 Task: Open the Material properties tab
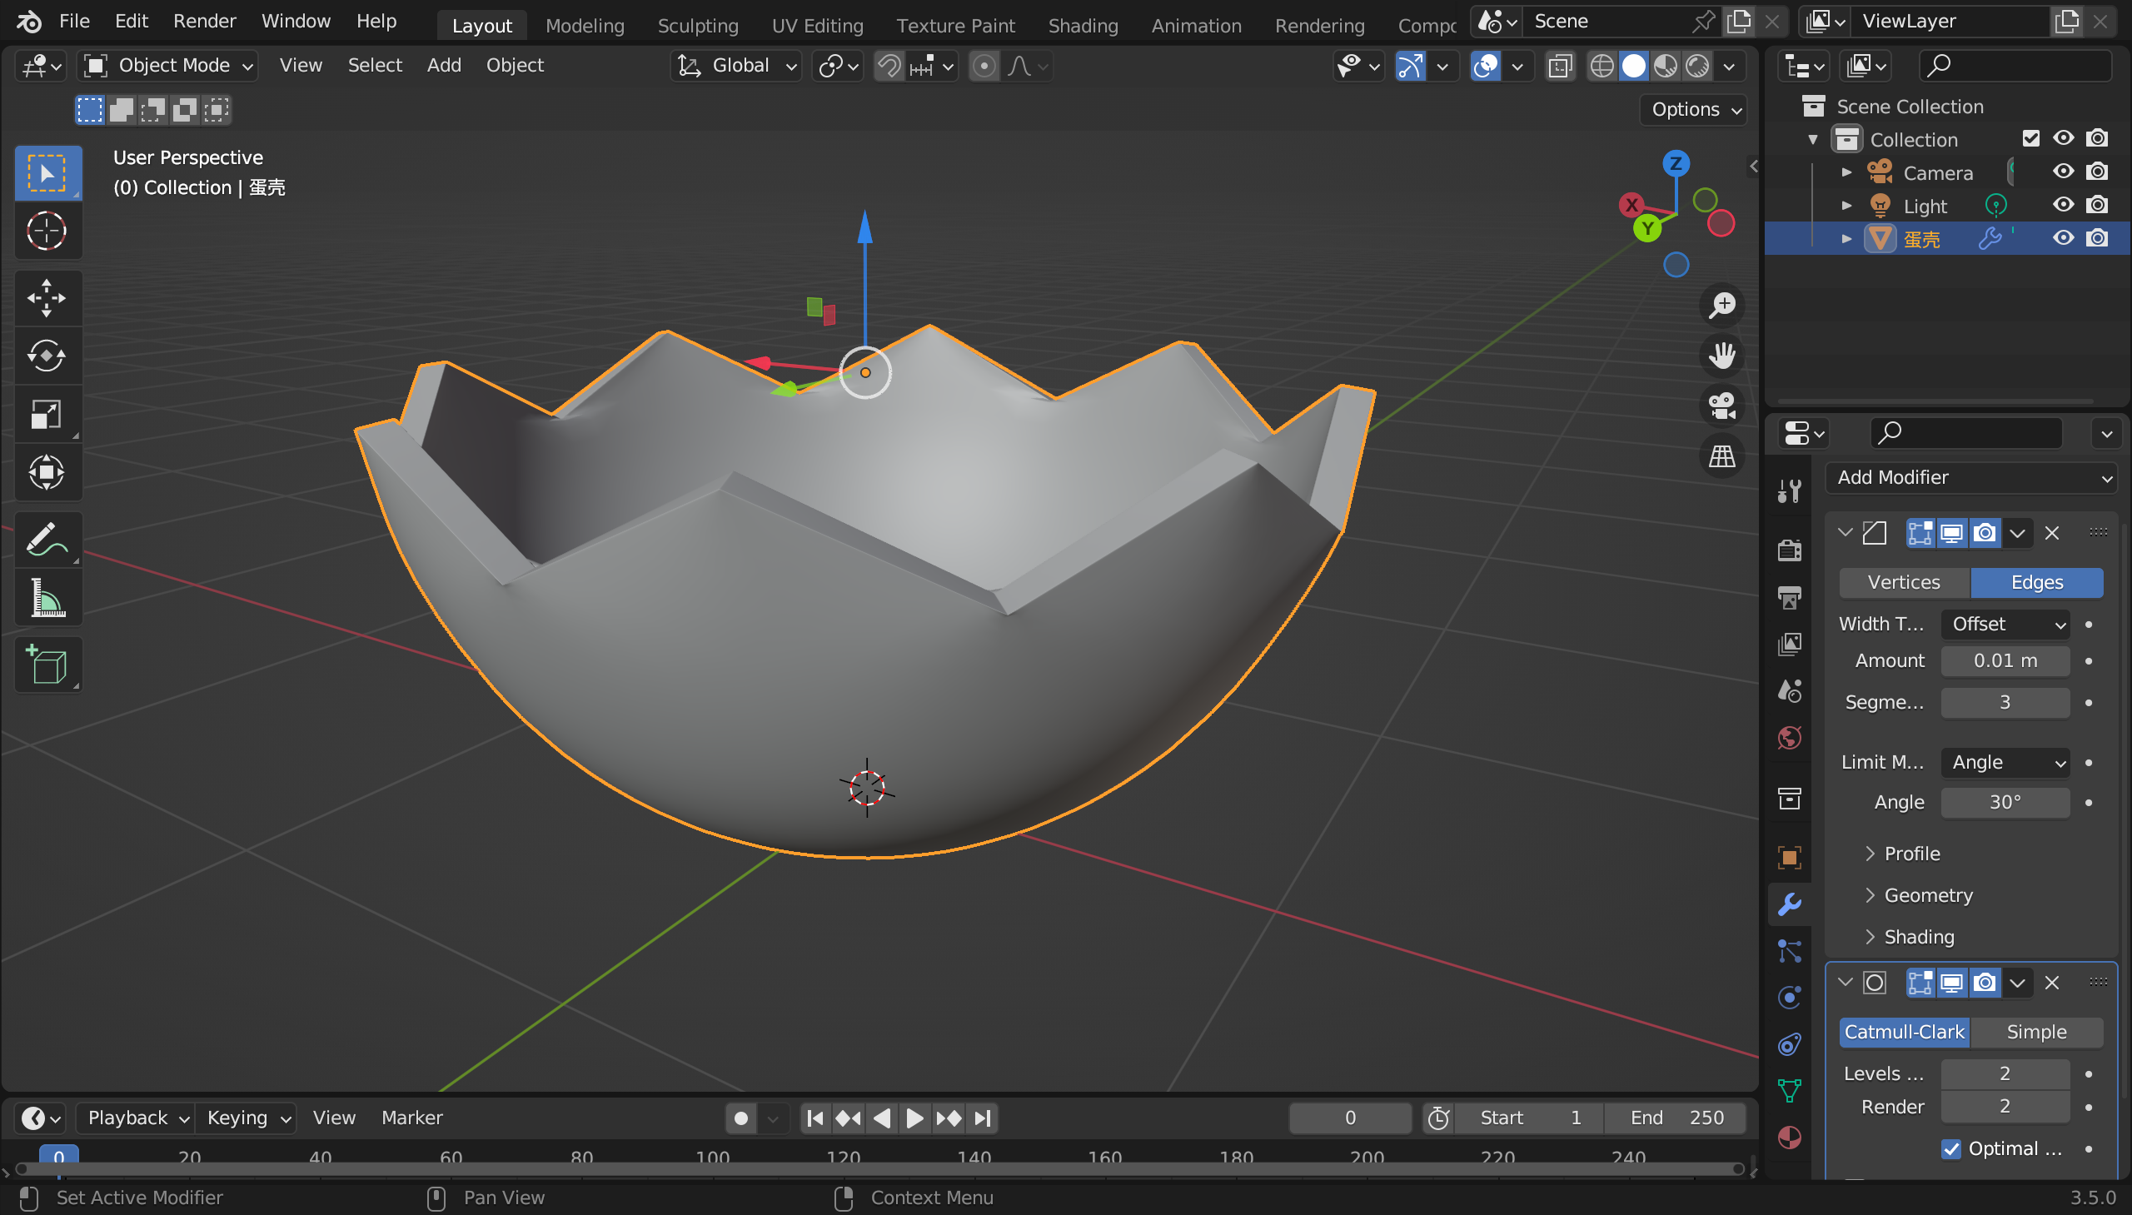pyautogui.click(x=1789, y=1138)
